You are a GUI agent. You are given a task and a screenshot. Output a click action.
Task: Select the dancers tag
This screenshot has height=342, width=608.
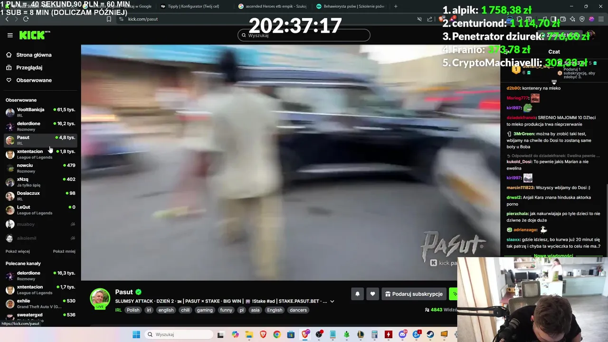point(298,310)
